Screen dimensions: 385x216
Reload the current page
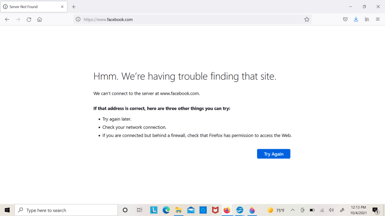(29, 20)
